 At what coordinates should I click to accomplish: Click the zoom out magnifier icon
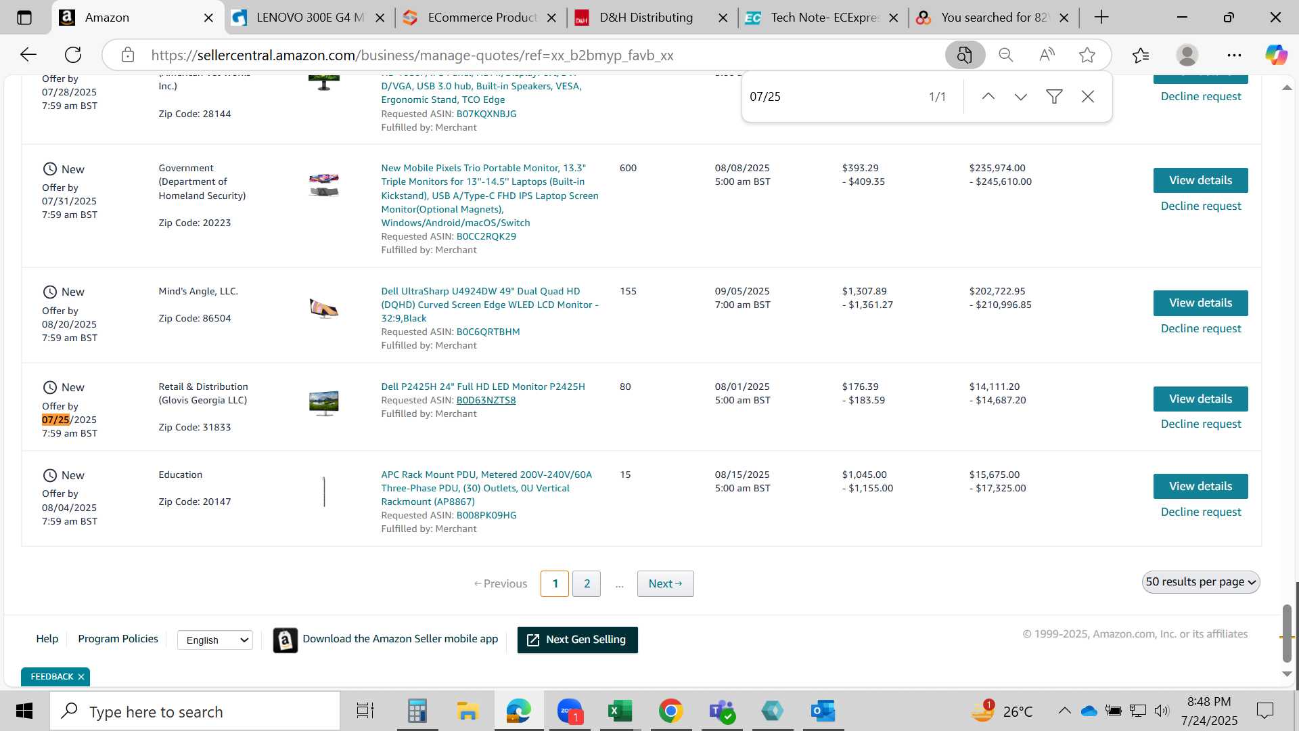[1006, 55]
